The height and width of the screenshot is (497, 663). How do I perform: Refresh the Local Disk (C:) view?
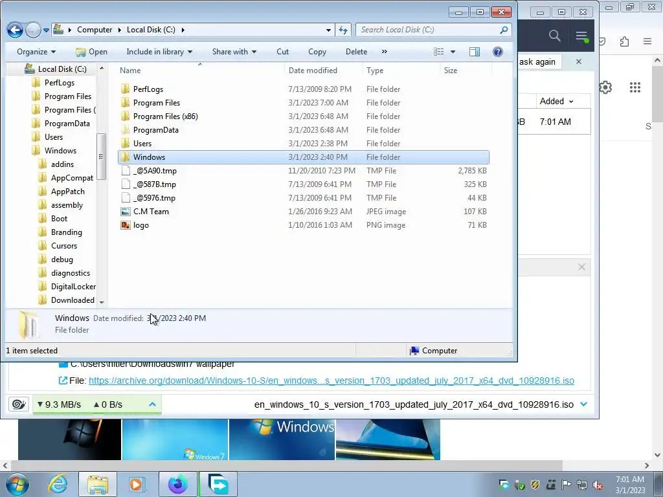pyautogui.click(x=343, y=30)
